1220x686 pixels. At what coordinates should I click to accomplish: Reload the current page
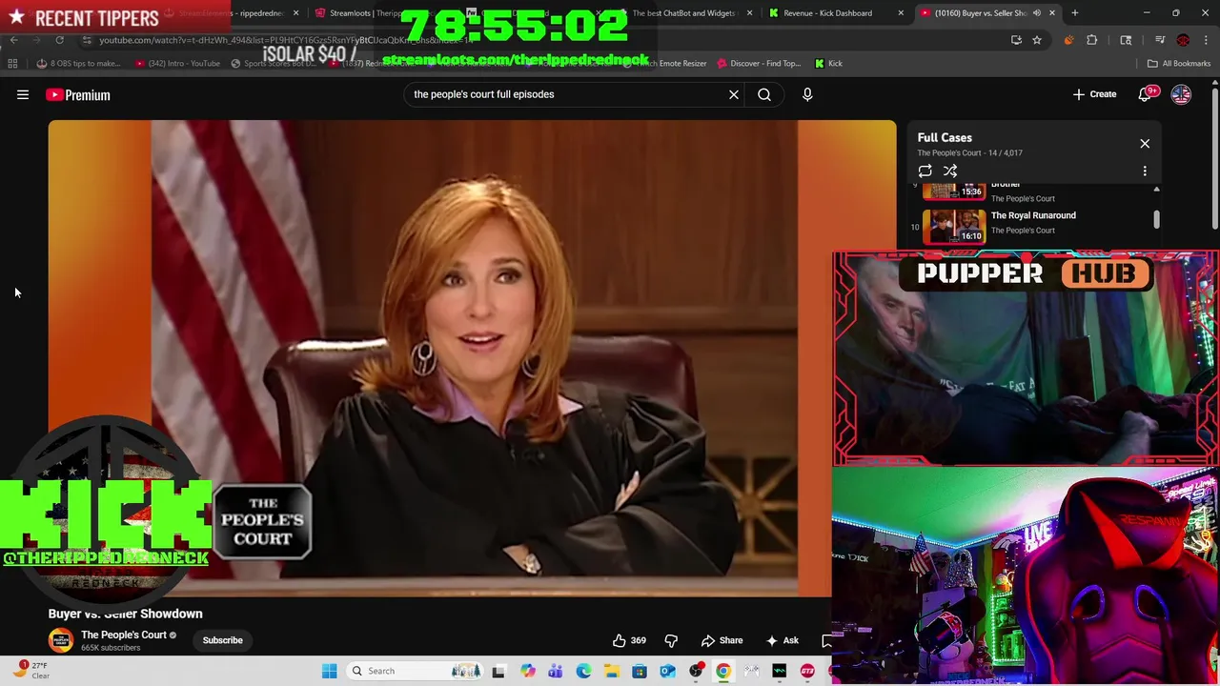click(59, 40)
